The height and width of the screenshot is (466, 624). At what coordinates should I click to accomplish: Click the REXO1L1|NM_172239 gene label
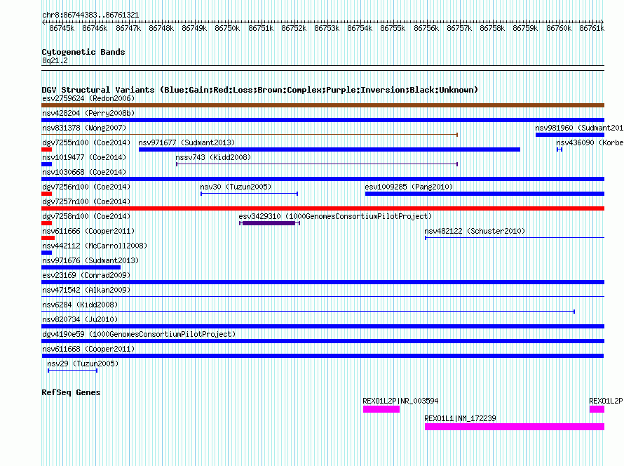(x=460, y=418)
